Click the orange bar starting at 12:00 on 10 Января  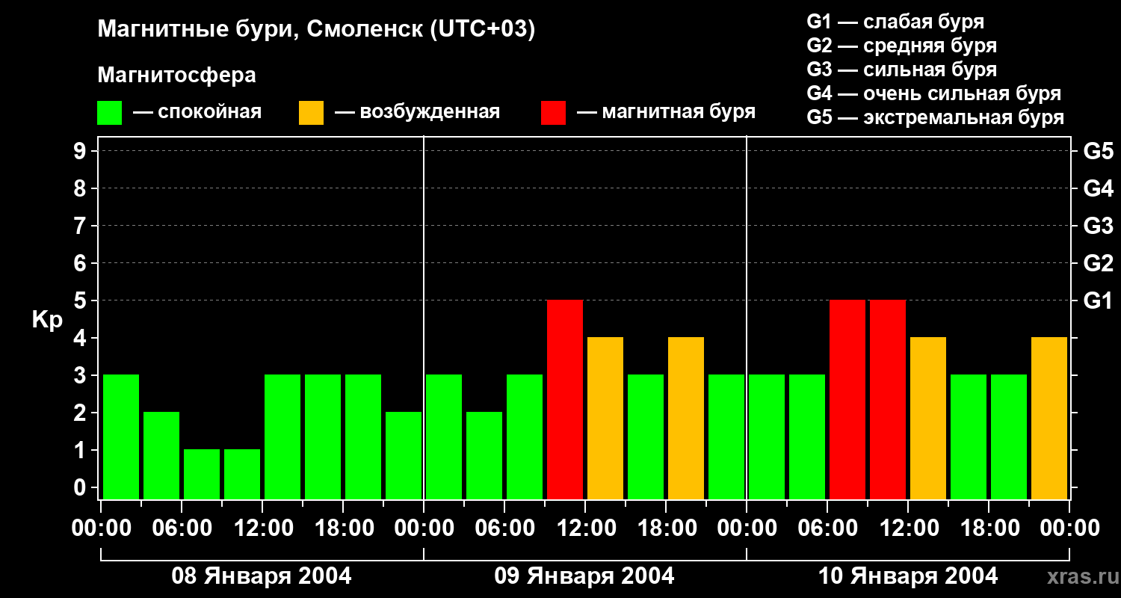click(928, 419)
